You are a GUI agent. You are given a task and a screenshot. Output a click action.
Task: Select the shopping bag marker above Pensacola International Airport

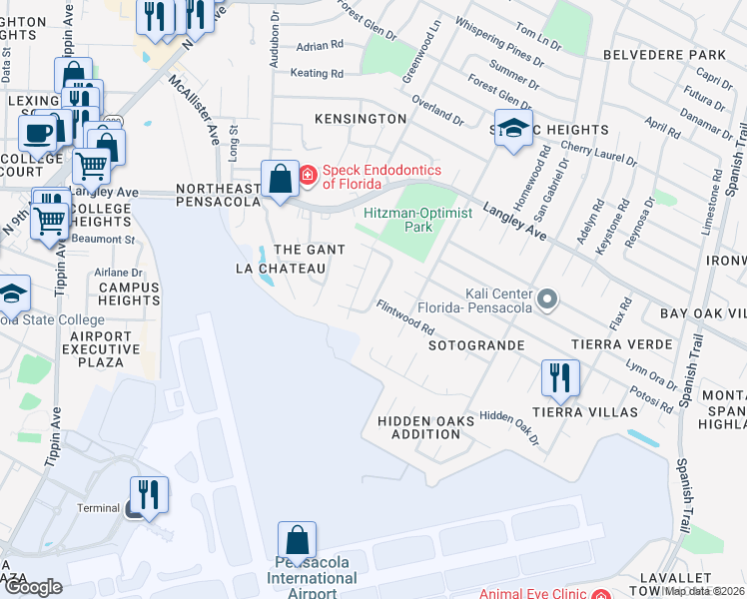click(x=297, y=541)
